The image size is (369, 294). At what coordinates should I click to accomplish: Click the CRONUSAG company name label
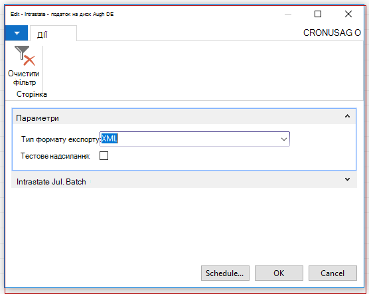coord(332,33)
